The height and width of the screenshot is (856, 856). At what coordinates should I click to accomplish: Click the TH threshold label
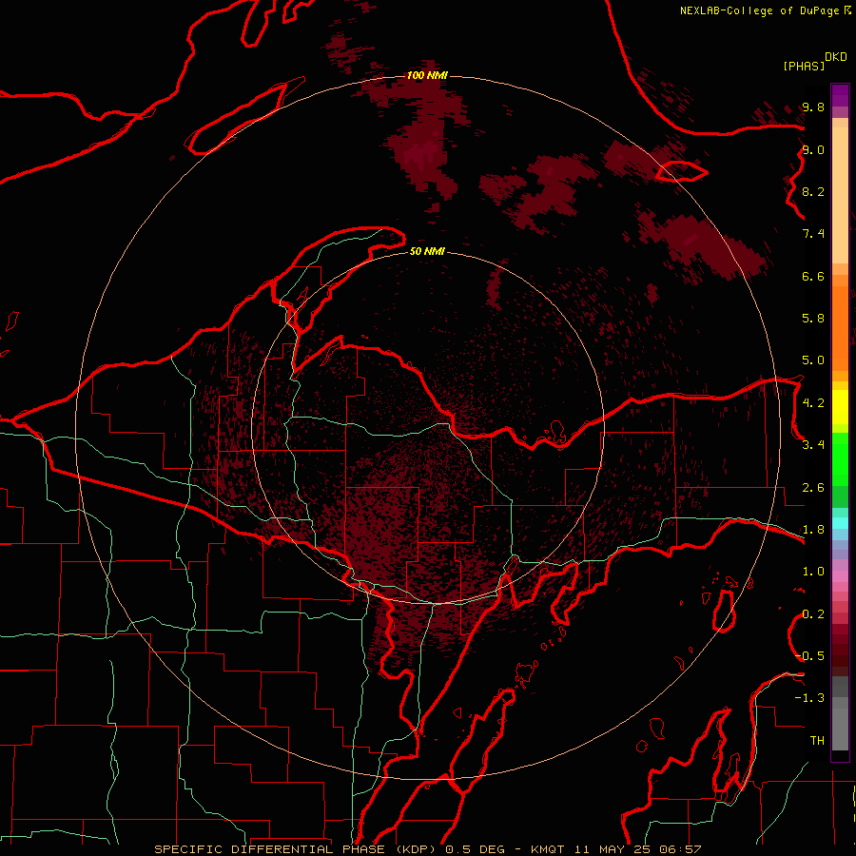coord(817,741)
